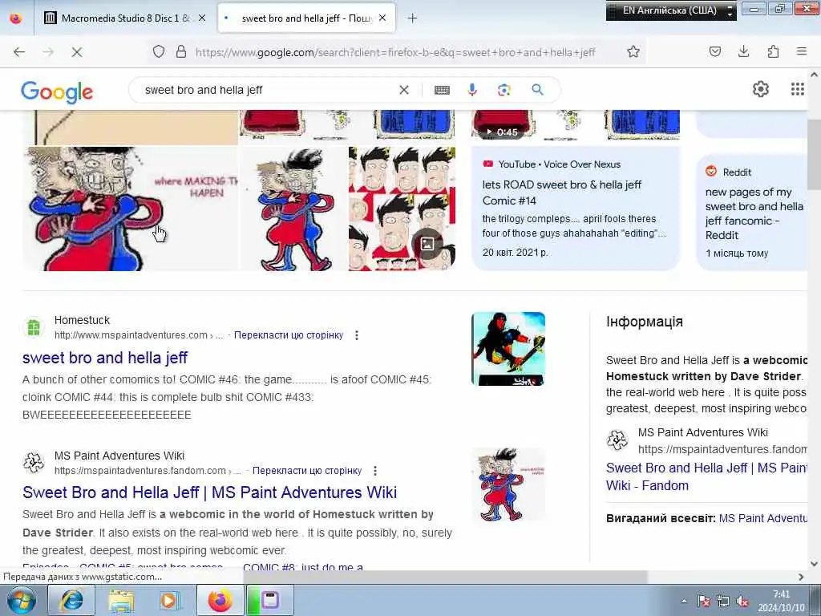Click the muted volume tray icon
The height and width of the screenshot is (616, 821).
coord(742,602)
